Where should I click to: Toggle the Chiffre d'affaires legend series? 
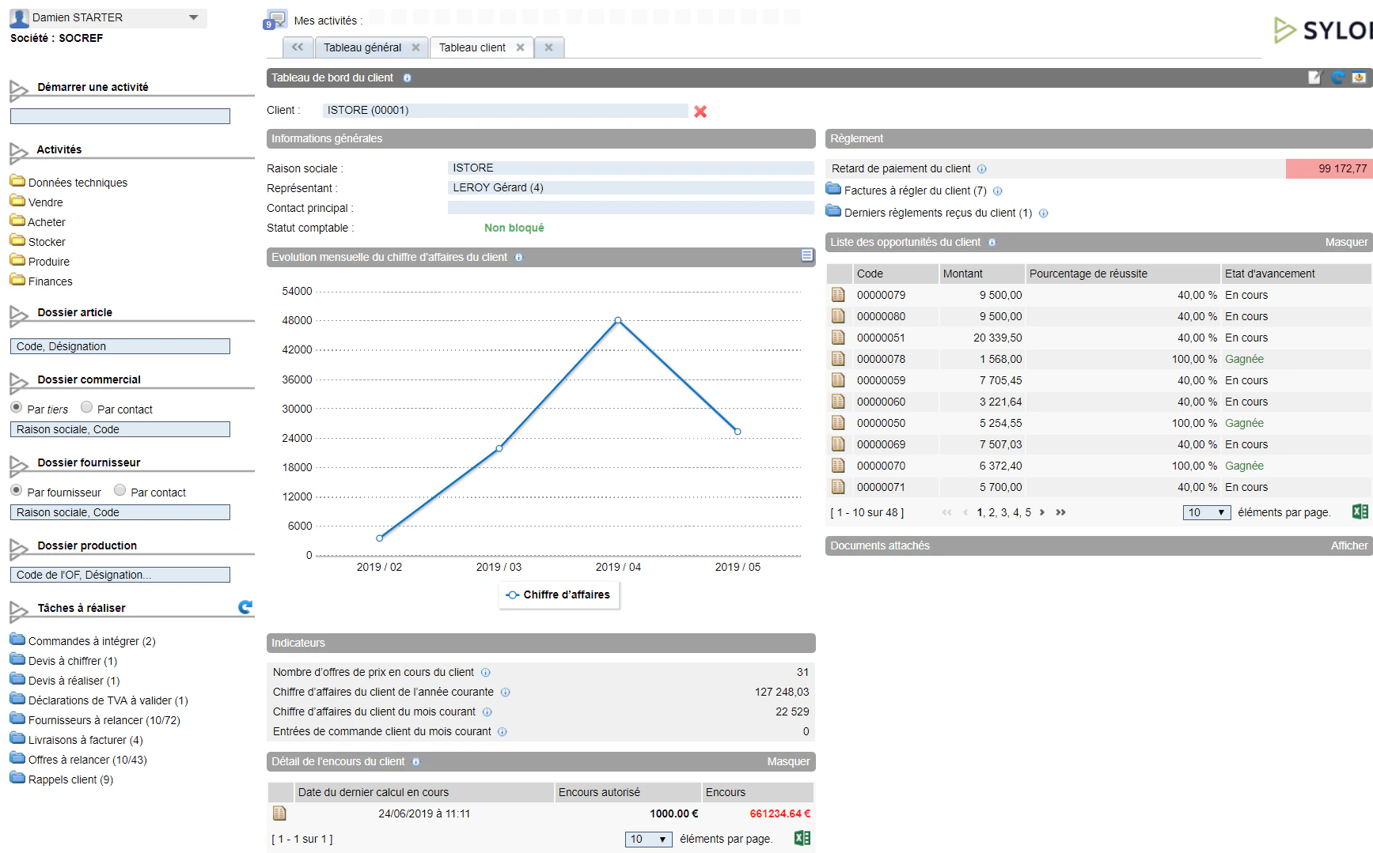pyautogui.click(x=559, y=594)
